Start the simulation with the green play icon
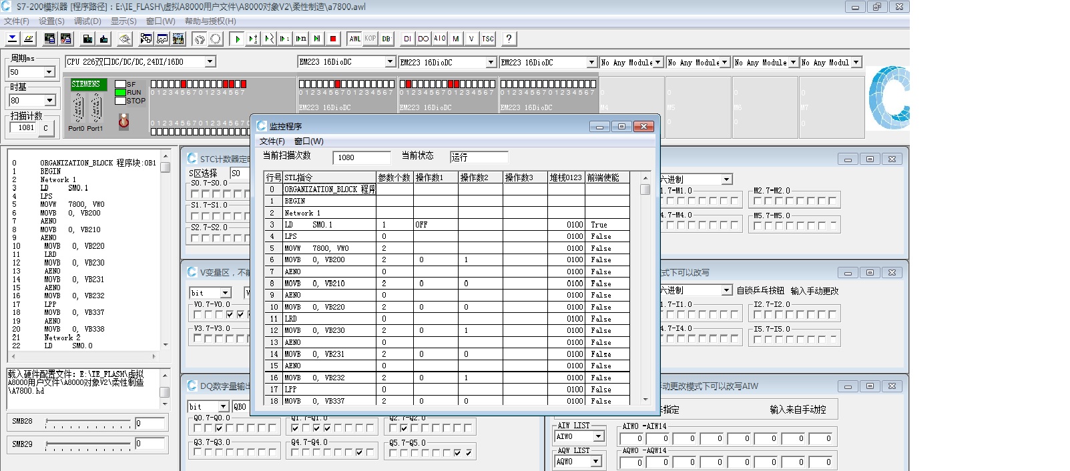Image resolution: width=1070 pixels, height=471 pixels. click(x=237, y=39)
